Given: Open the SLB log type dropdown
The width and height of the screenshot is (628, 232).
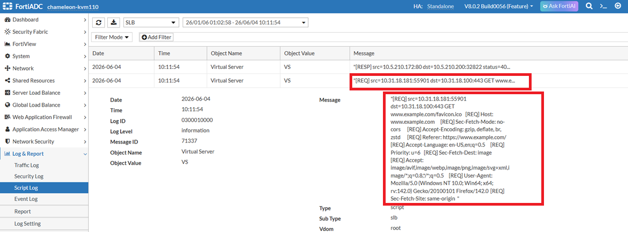Looking at the screenshot, I should point(151,23).
